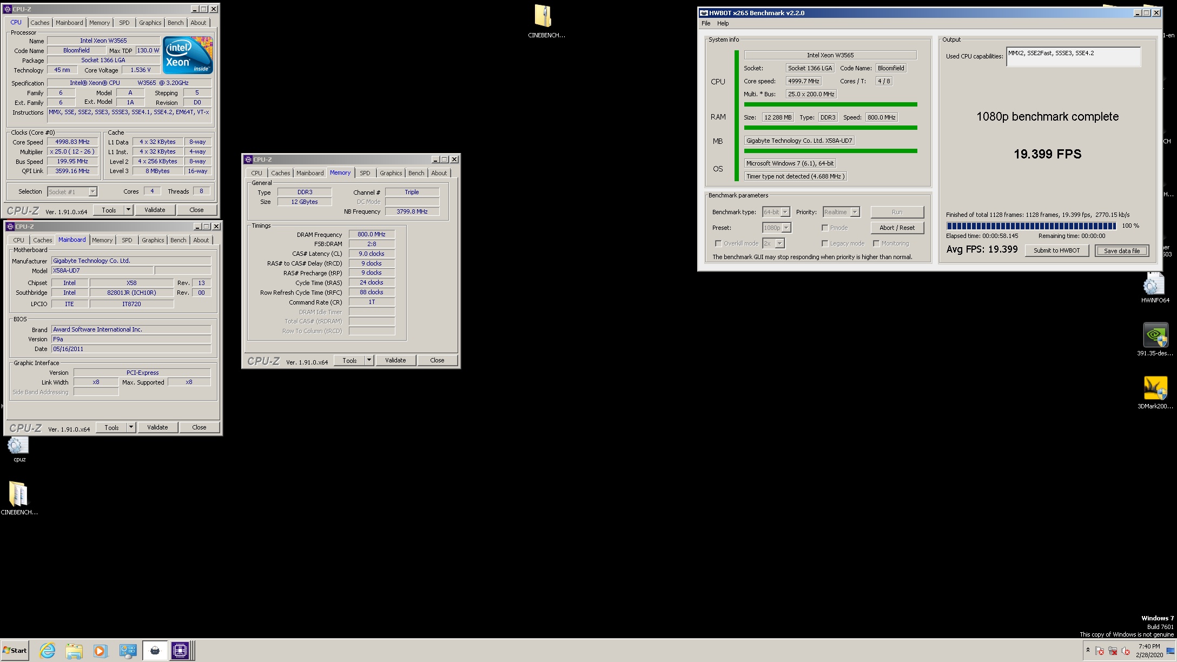
Task: Open Windows Explorer in the taskbar
Action: point(74,651)
